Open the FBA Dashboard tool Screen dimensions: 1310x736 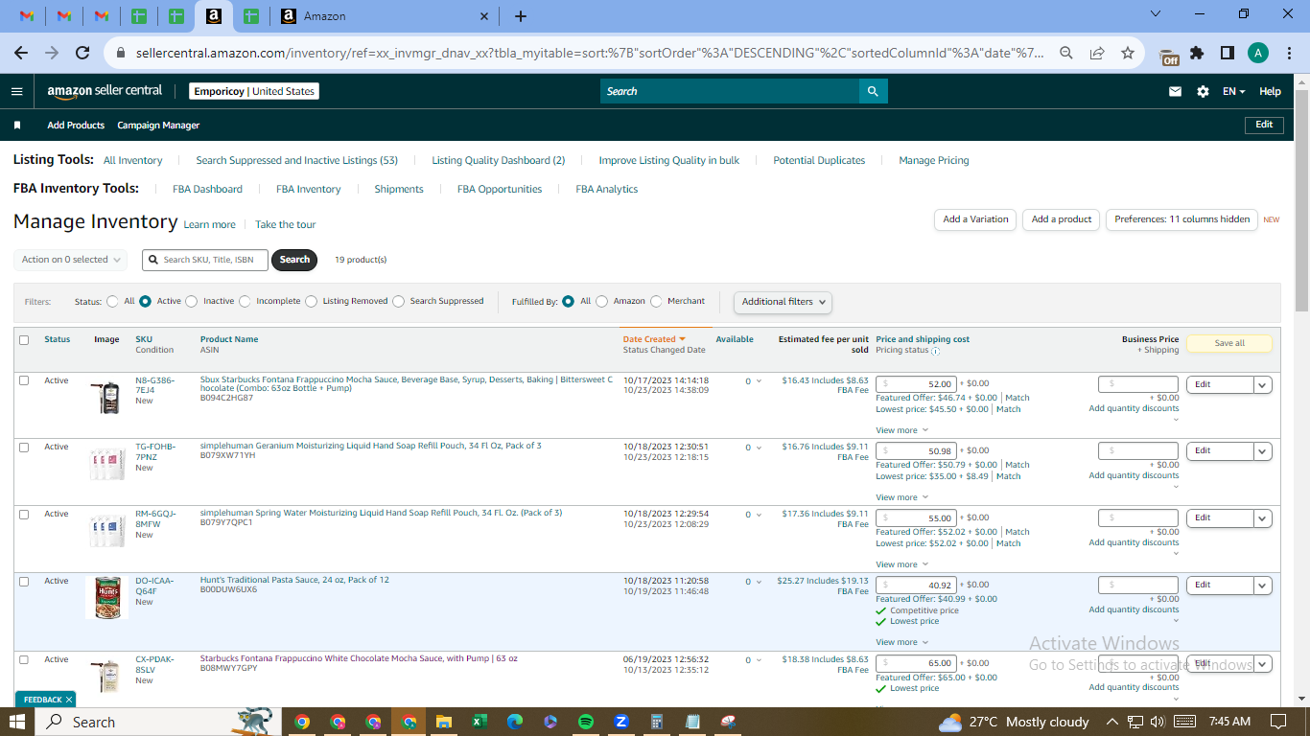(207, 189)
